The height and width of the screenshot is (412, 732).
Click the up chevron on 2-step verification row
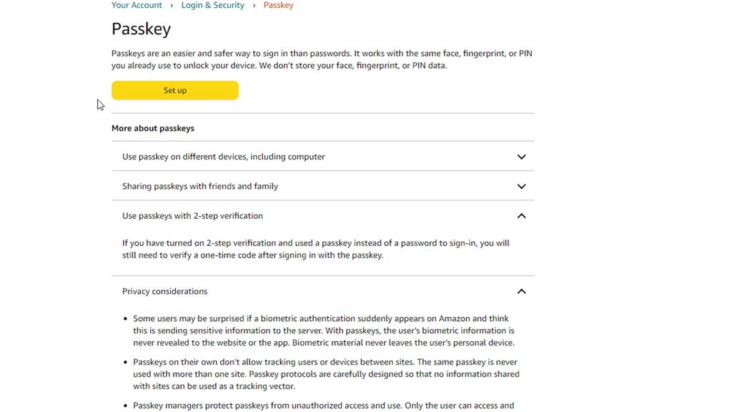tap(521, 215)
